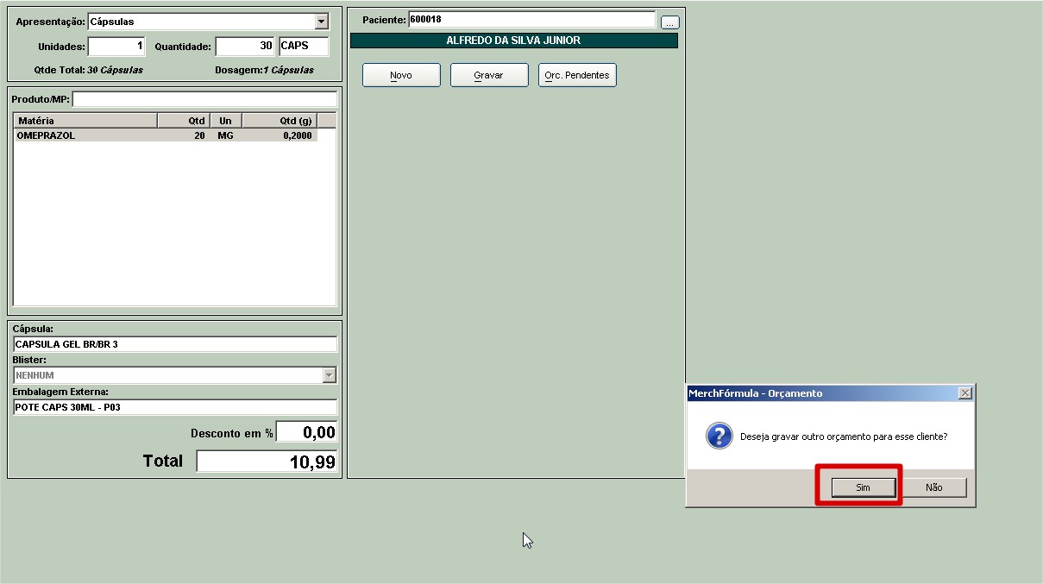The width and height of the screenshot is (1043, 584).
Task: Click the Novo button
Action: (401, 75)
